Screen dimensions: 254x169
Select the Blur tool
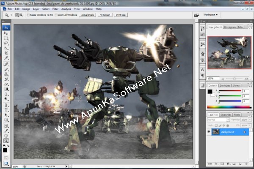point(6,94)
